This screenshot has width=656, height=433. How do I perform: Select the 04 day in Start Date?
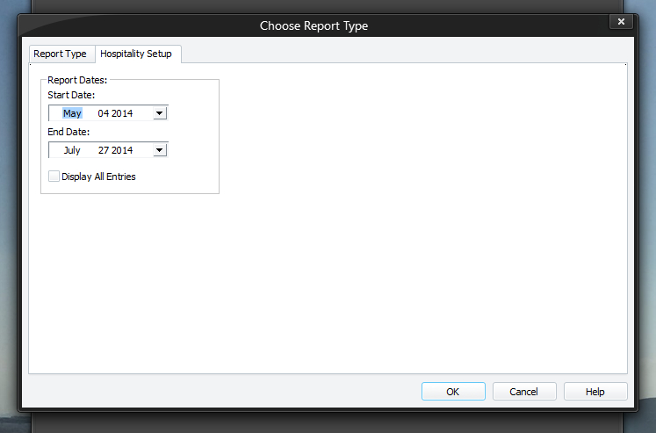pyautogui.click(x=104, y=113)
